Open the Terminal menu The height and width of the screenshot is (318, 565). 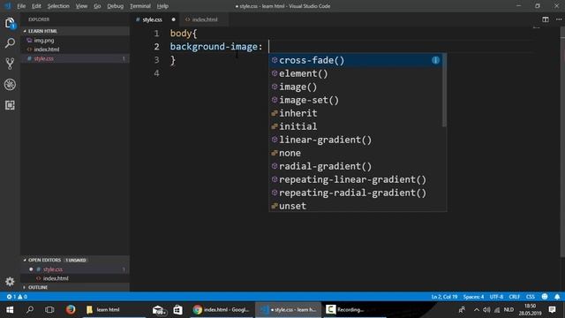coord(140,6)
